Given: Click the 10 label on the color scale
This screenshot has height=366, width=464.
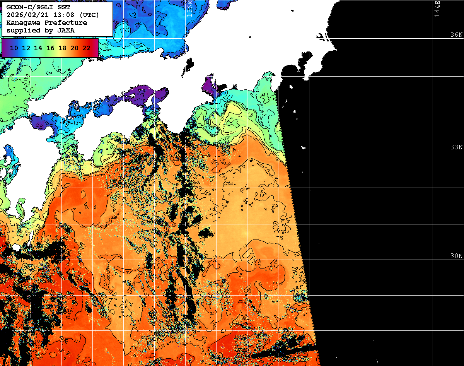Looking at the screenshot, I should click(x=14, y=48).
